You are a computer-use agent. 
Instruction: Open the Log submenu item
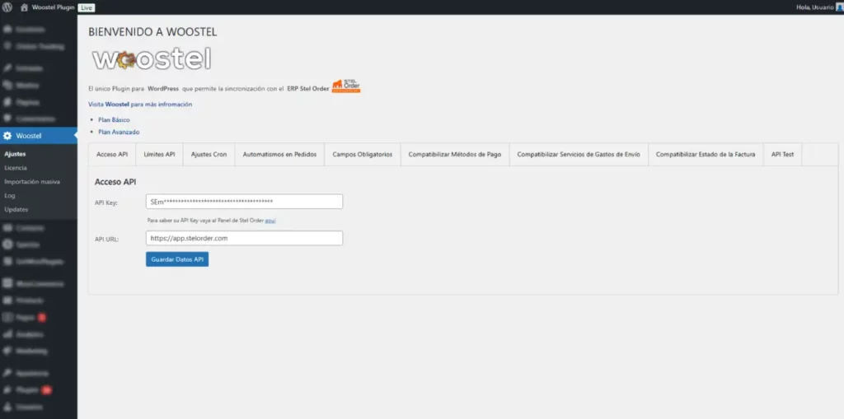9,196
